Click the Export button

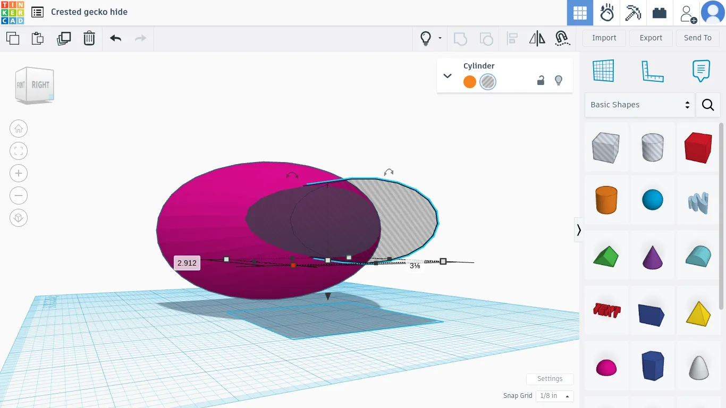[651, 38]
